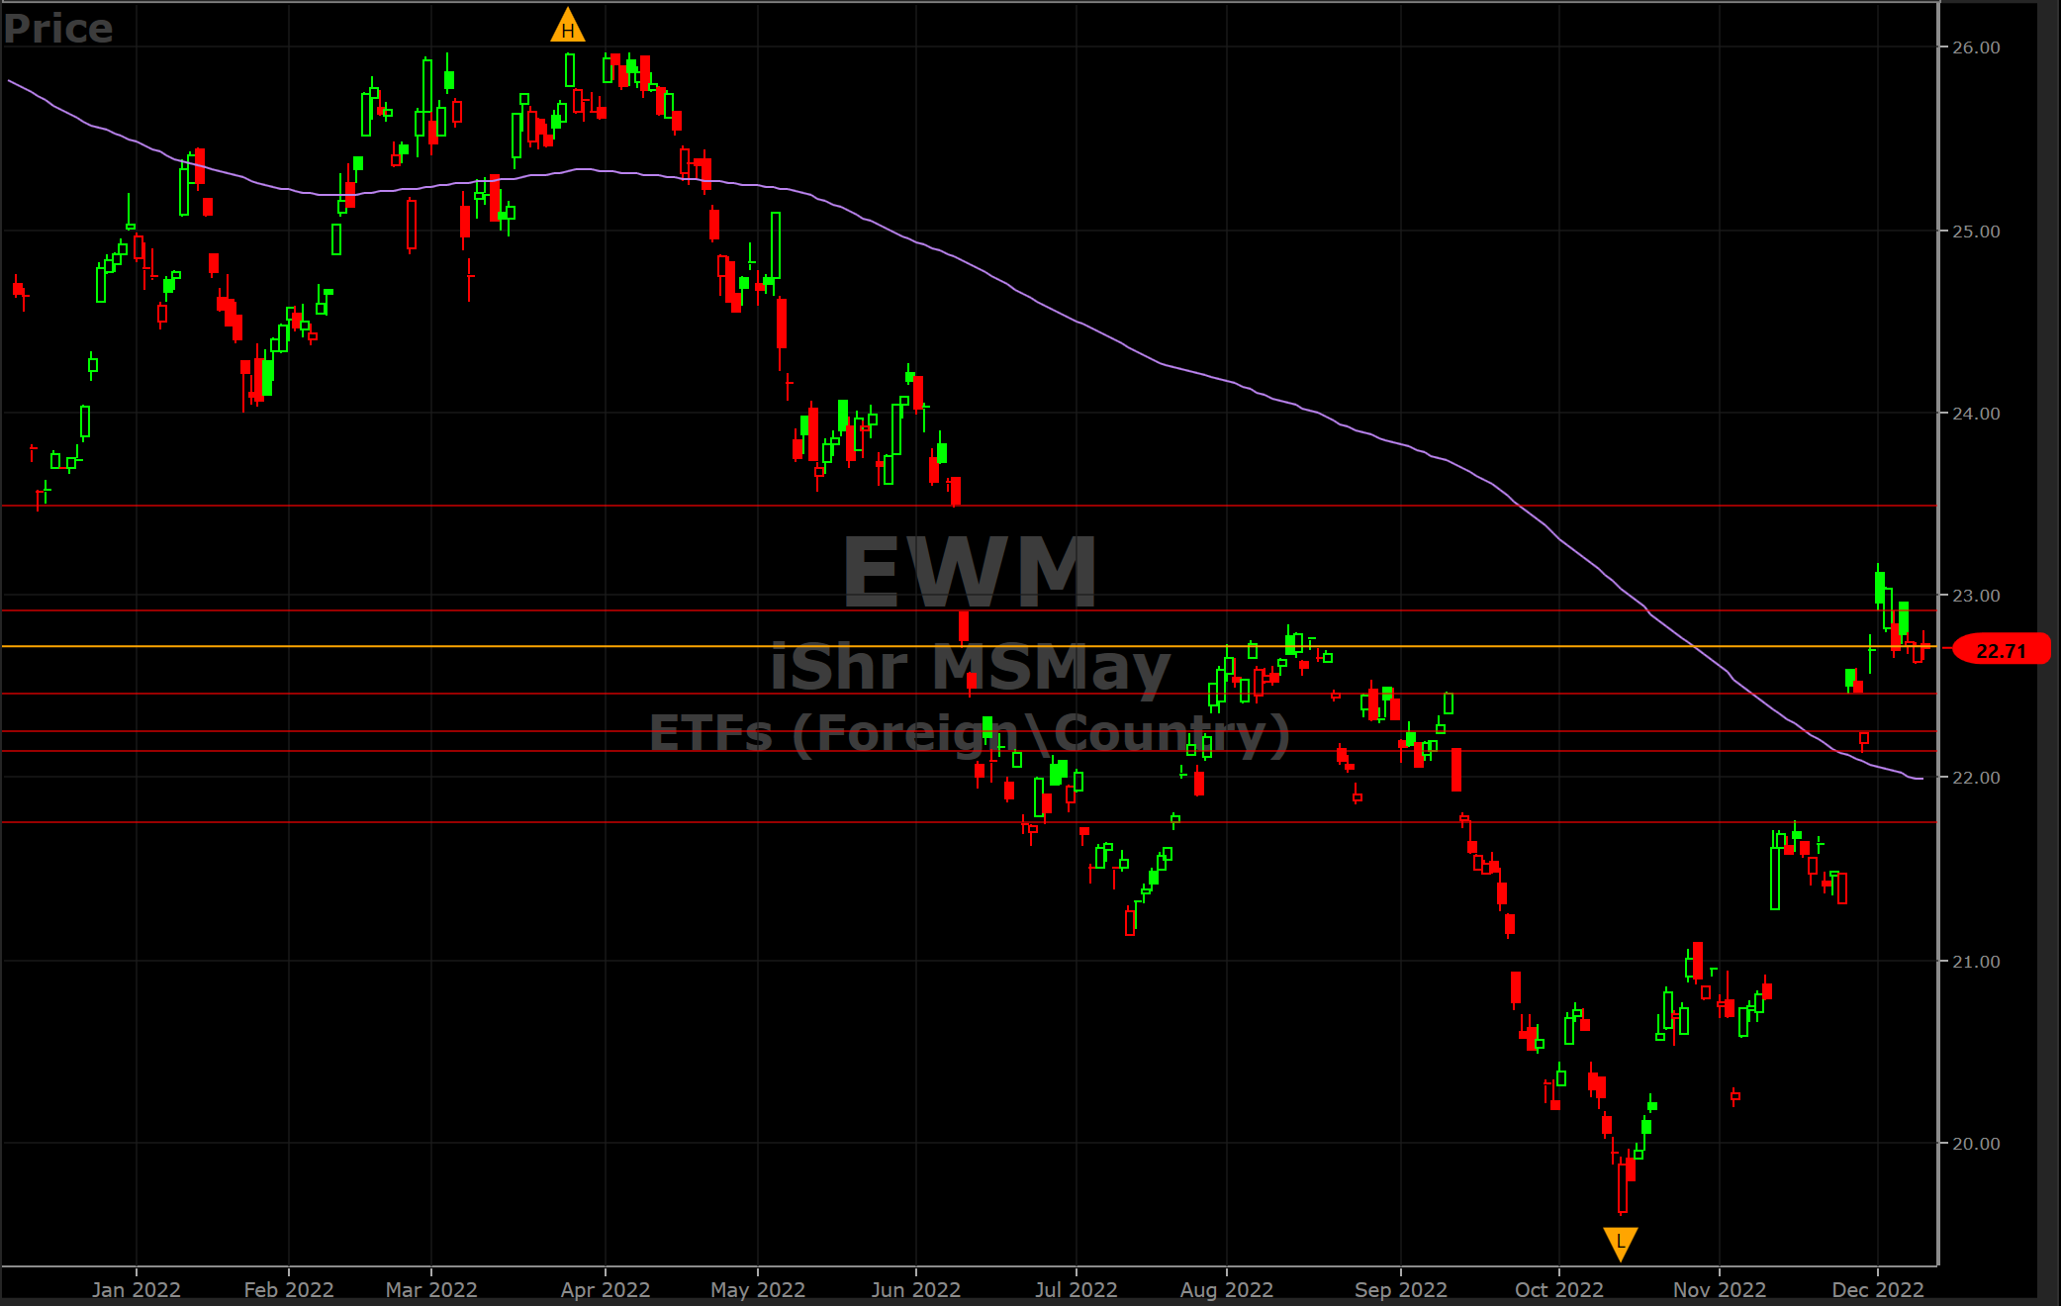Screen dimensions: 2061x1306
Task: Select the 25.00 price axis label
Action: pos(1976,232)
